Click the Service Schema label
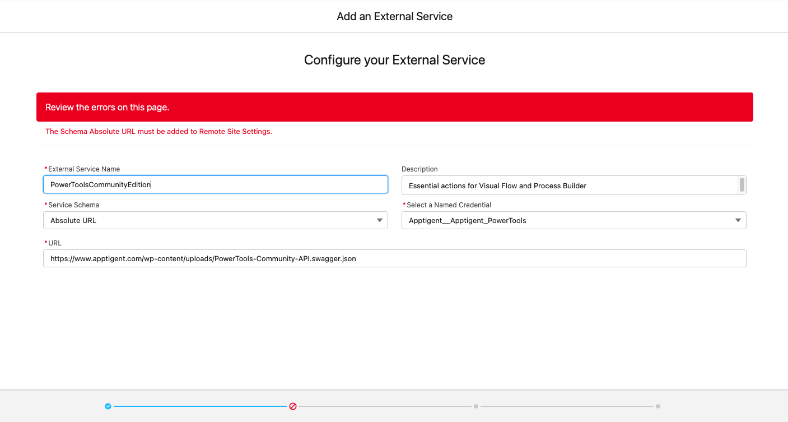Image resolution: width=788 pixels, height=422 pixels. pos(73,205)
